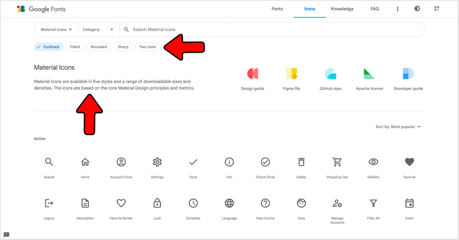Click the Search icon in Action grid
Viewport: 459px width, 240px height.
[49, 162]
